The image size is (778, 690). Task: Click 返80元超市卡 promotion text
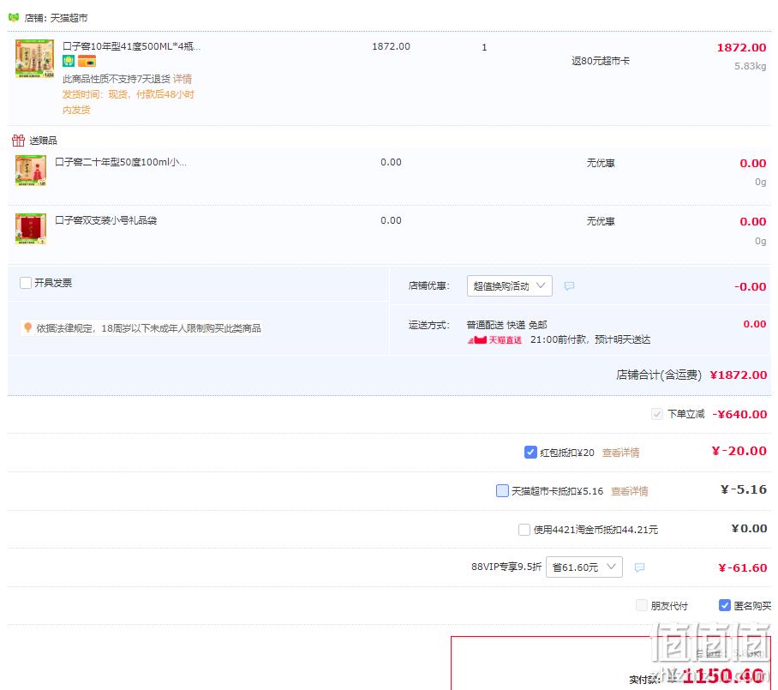coord(601,61)
